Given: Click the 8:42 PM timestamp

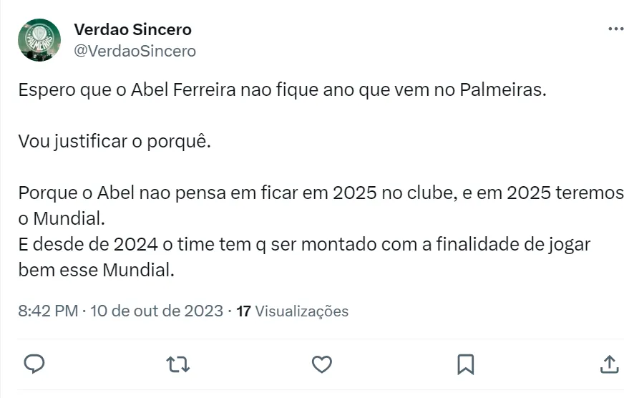Looking at the screenshot, I should (x=48, y=311).
